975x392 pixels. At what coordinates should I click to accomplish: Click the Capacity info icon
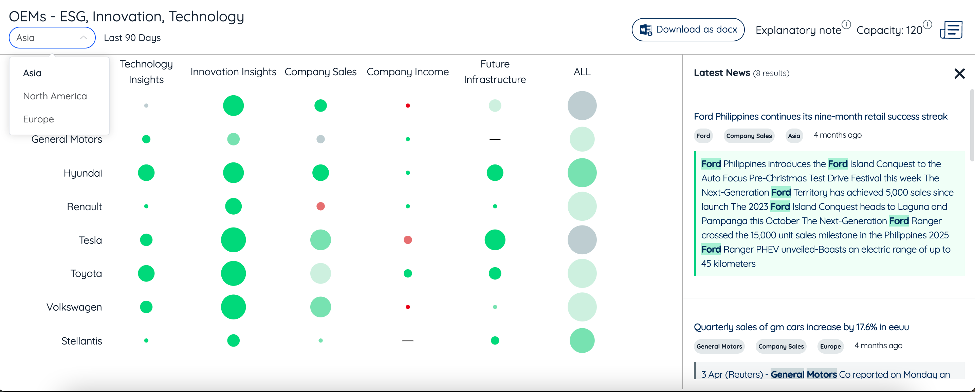(927, 24)
